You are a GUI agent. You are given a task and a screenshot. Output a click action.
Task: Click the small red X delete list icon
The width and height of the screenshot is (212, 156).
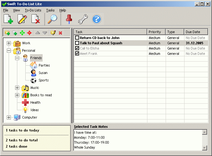pyautogui.click(x=61, y=33)
